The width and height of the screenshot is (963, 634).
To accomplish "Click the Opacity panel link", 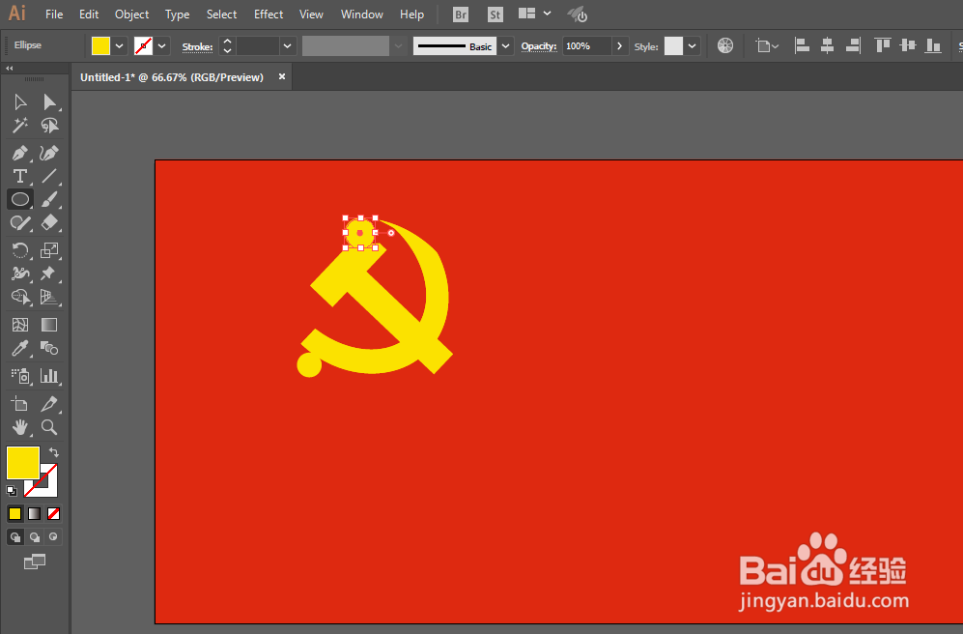I will (x=539, y=46).
